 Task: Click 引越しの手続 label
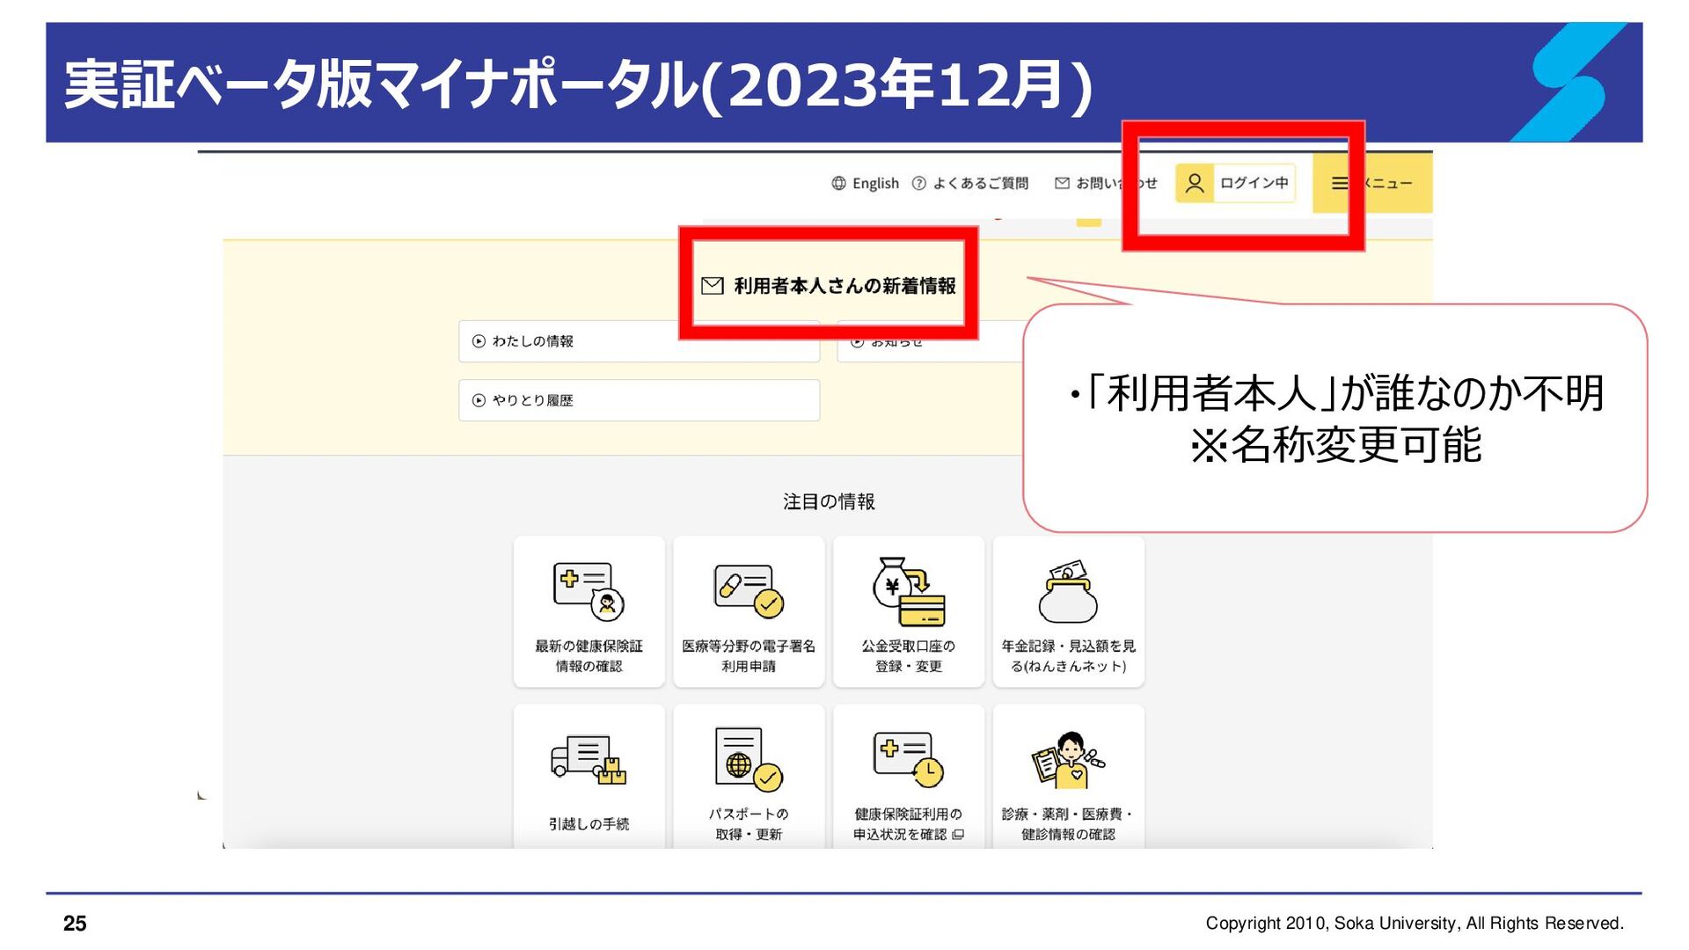click(589, 824)
